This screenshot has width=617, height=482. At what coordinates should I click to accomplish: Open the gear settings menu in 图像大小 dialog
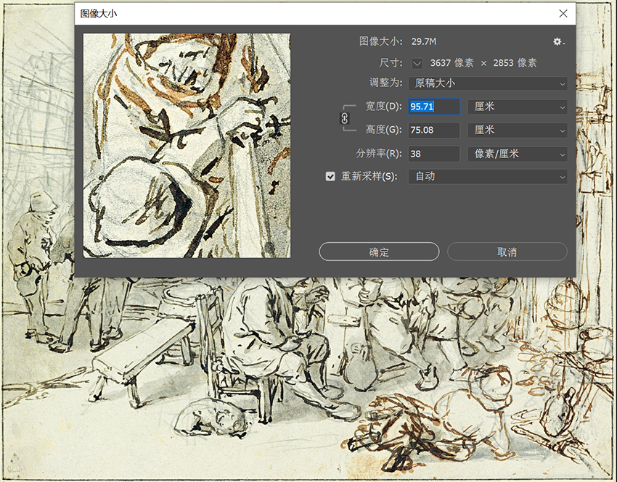pos(558,41)
